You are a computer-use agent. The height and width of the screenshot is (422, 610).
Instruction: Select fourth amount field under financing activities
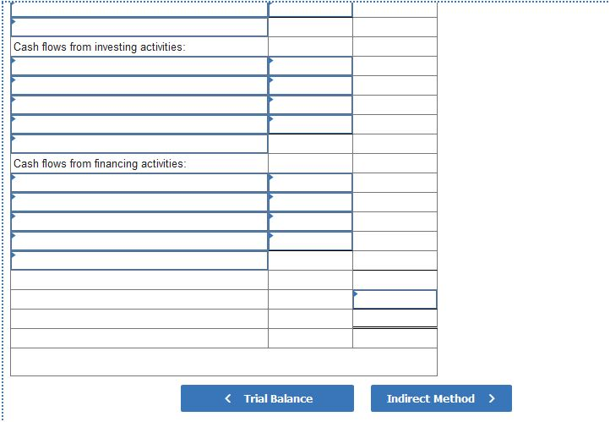[x=310, y=241]
